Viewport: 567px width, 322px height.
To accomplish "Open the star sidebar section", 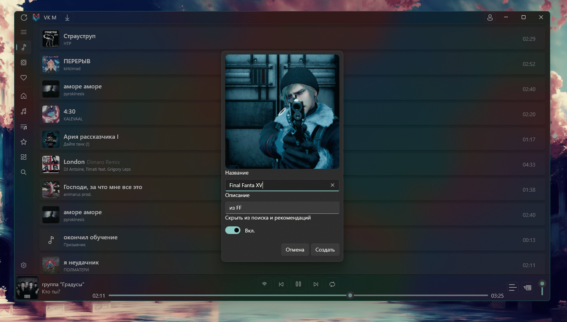I will coord(24,142).
